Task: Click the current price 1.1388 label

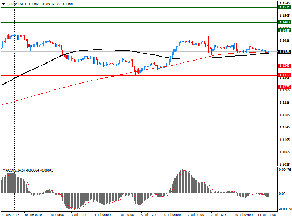Action: pyautogui.click(x=285, y=52)
